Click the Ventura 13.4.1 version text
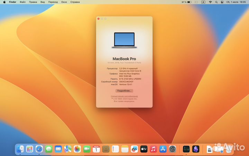The image size is (249, 156). pos(126,85)
